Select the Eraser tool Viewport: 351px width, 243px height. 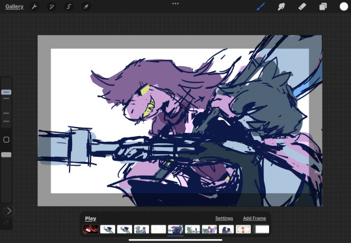pyautogui.click(x=302, y=6)
